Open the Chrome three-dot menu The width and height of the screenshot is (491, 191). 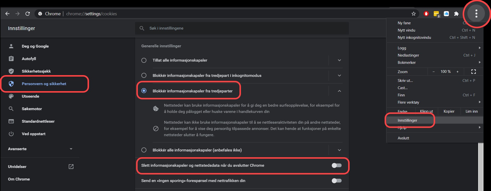tap(476, 14)
